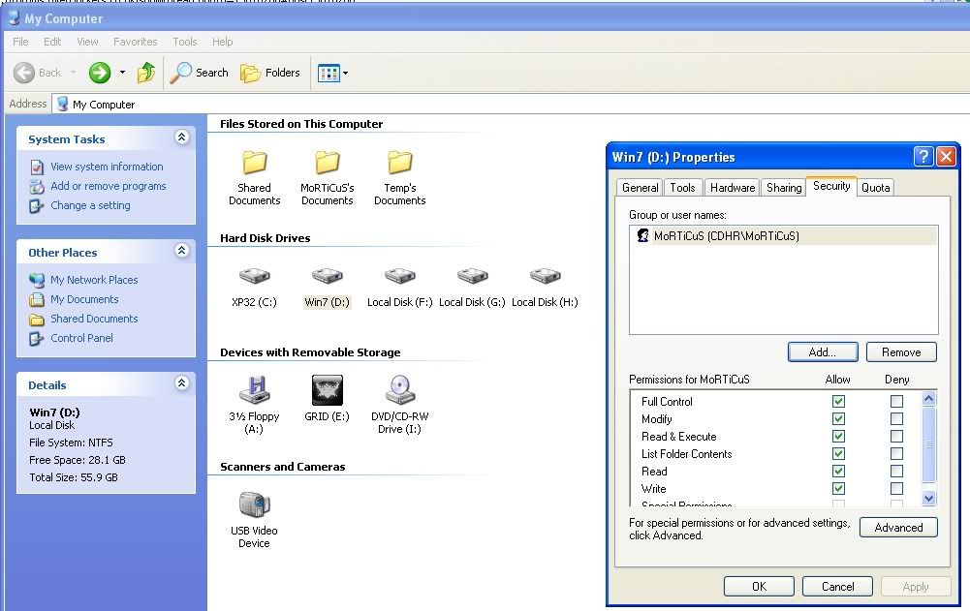Viewport: 970px width, 611px height.
Task: Click the Add... button
Action: (823, 351)
